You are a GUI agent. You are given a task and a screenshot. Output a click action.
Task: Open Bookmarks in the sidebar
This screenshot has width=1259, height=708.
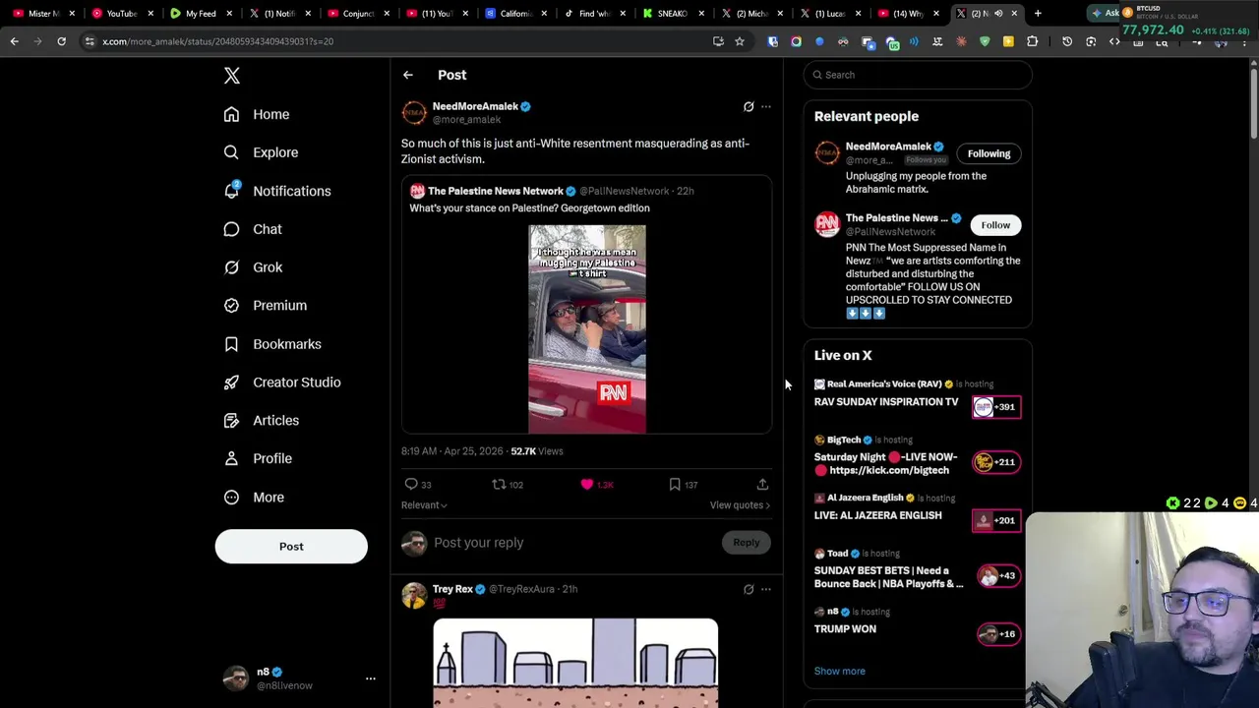point(271,344)
